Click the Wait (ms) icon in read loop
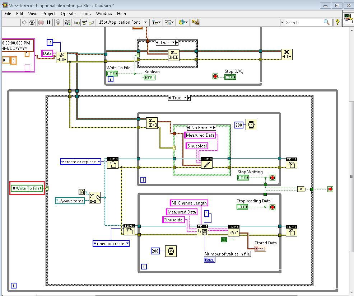This screenshot has width=354, height=296. tap(171, 251)
